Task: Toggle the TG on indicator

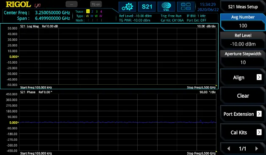Action: (96, 4)
